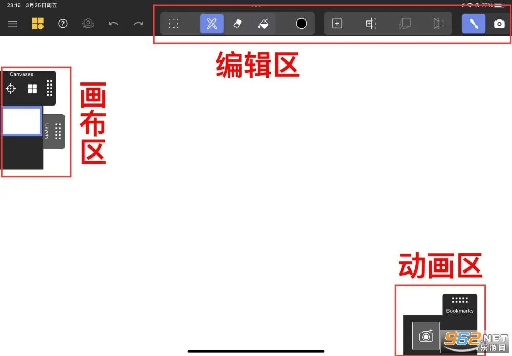Image resolution: width=512 pixels, height=356 pixels.
Task: Add a new canvas with plus icon
Action: tap(337, 24)
